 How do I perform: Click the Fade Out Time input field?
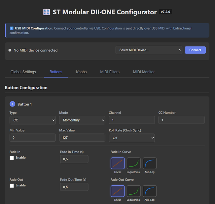click(x=74, y=187)
